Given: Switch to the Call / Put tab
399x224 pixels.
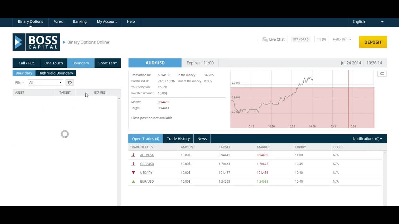Looking at the screenshot, I should click(26, 63).
